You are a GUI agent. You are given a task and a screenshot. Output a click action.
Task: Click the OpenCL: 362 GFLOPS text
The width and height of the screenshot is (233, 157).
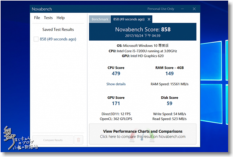[x=116, y=119]
